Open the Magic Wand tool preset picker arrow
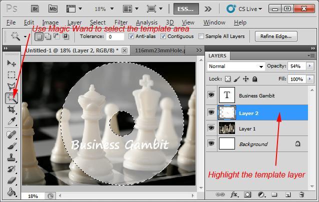Viewport: 319px width, 202px height. 25,37
